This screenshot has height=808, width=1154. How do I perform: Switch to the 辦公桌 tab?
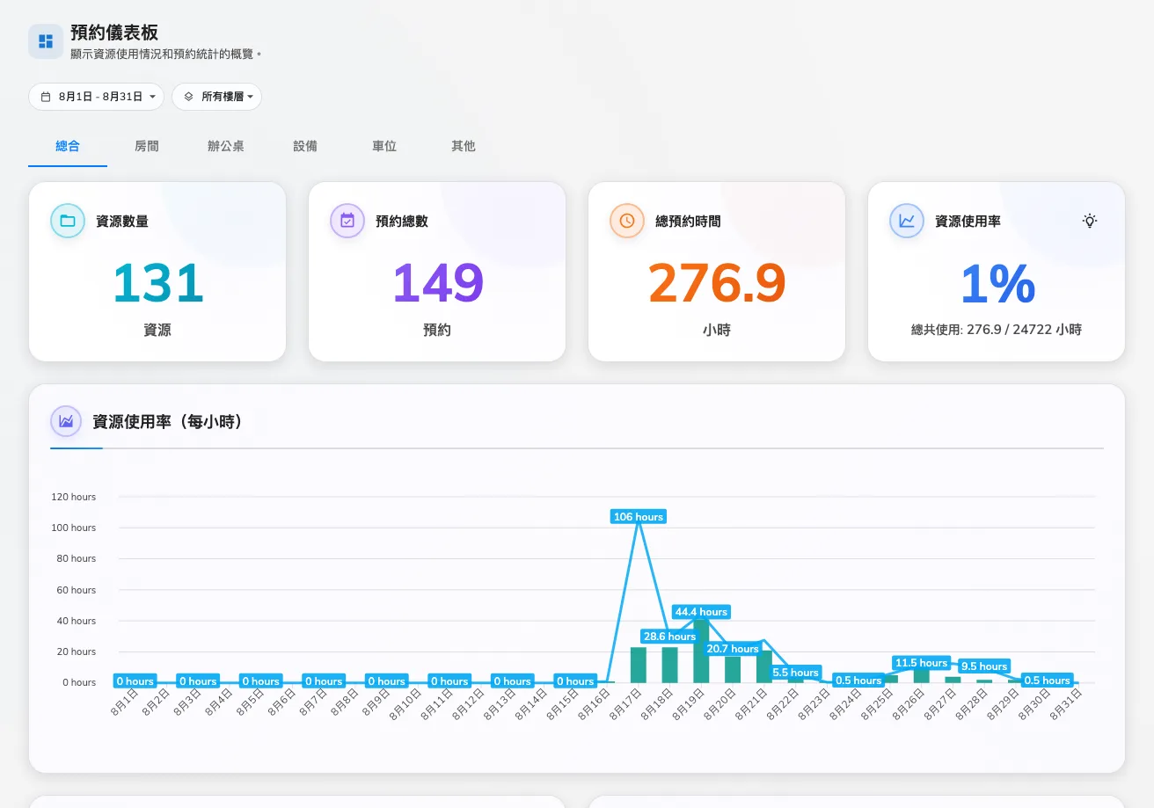click(x=226, y=146)
